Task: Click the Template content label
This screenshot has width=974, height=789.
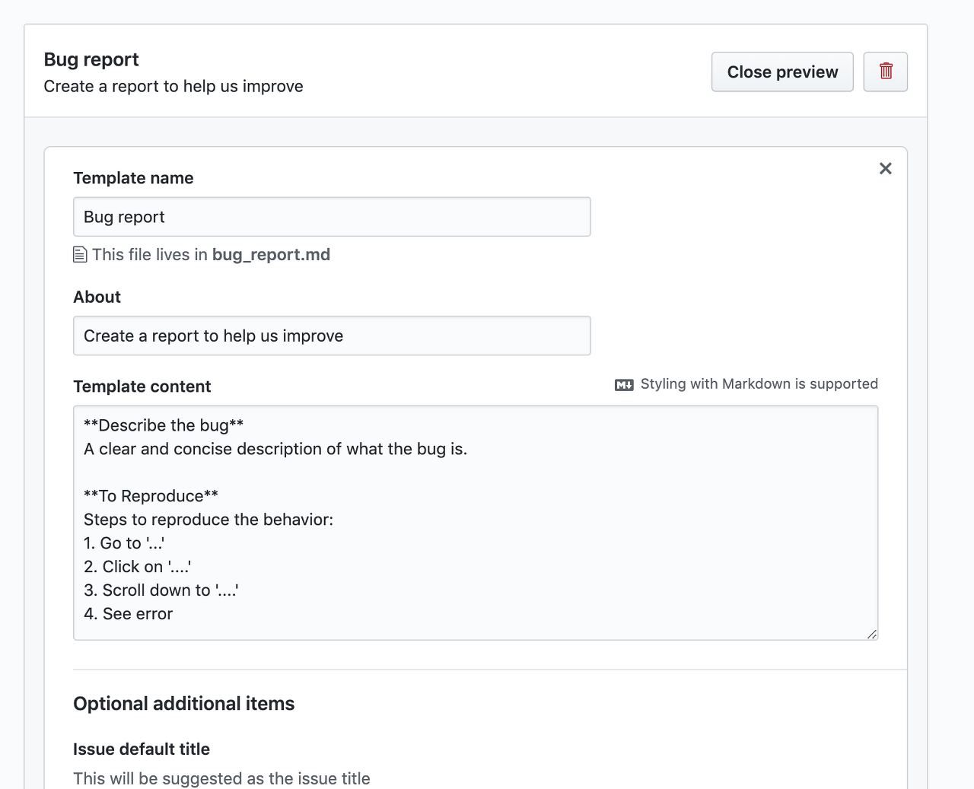Action: (x=142, y=387)
